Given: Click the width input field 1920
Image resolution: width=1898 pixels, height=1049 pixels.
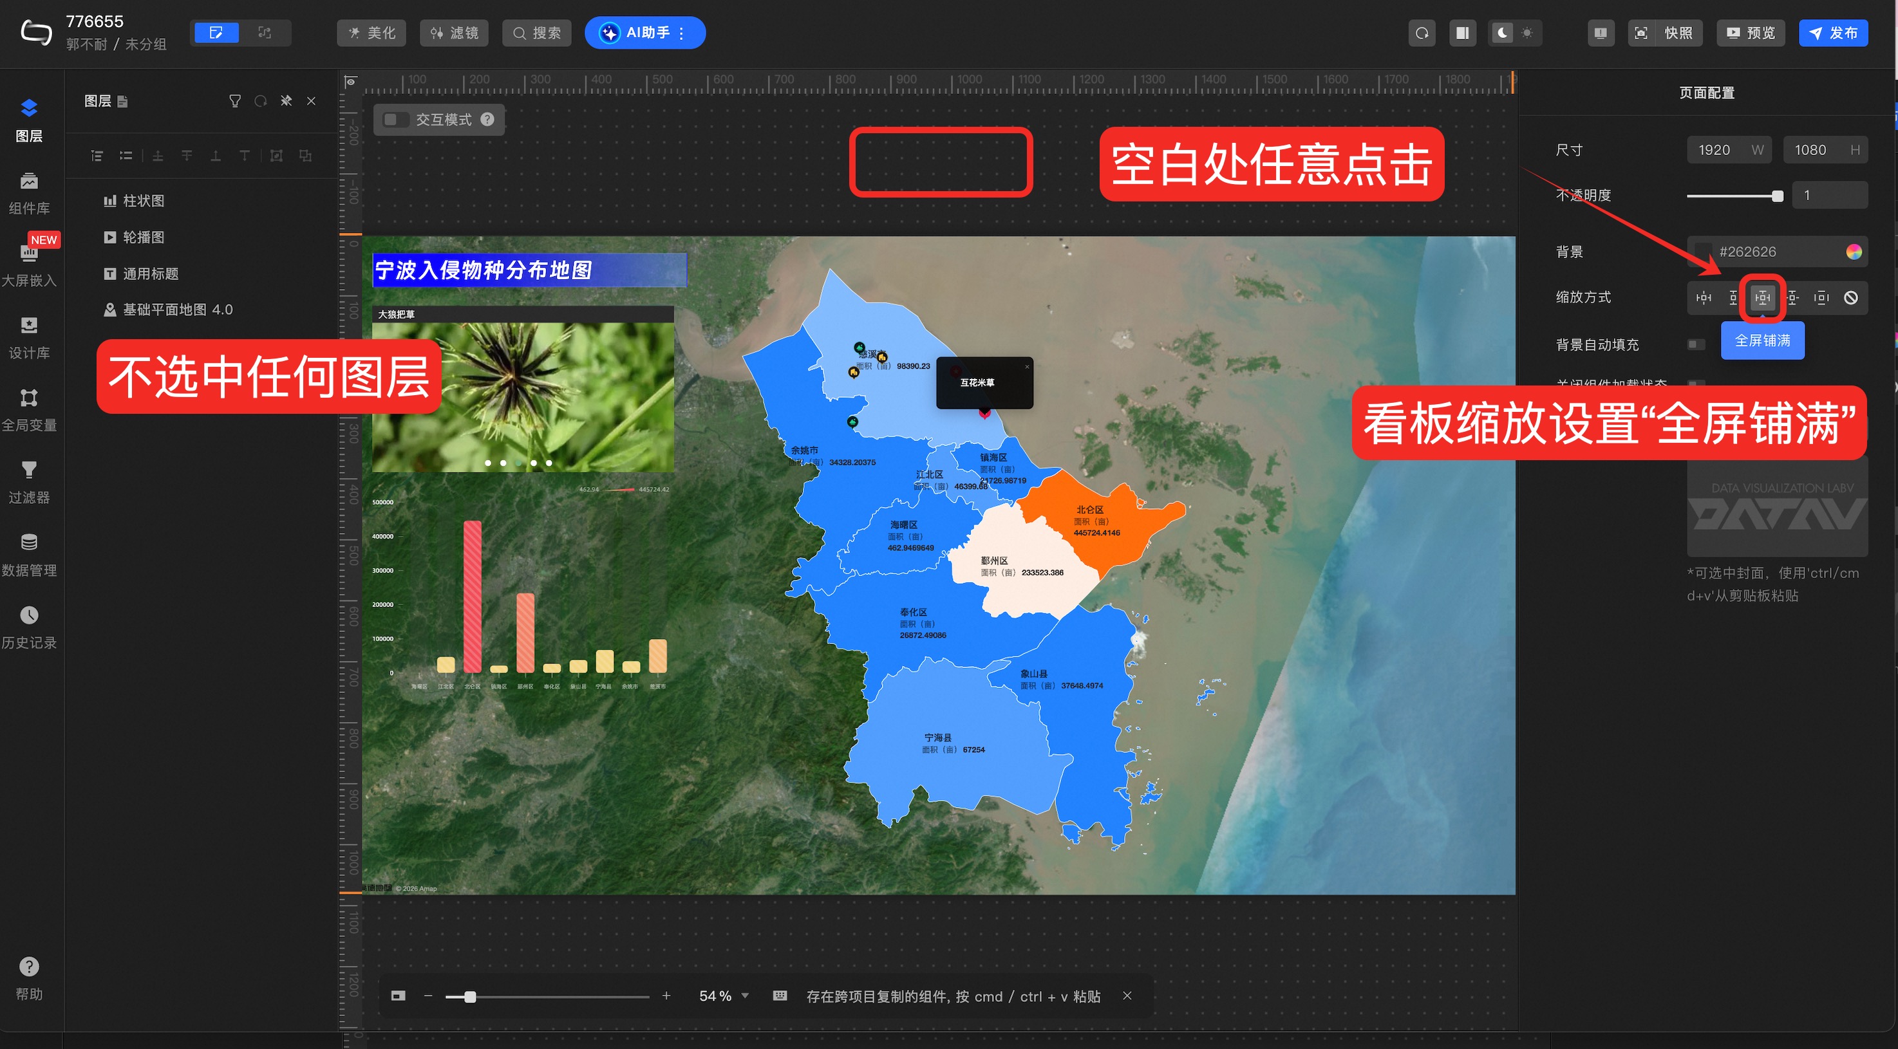Looking at the screenshot, I should (1715, 151).
